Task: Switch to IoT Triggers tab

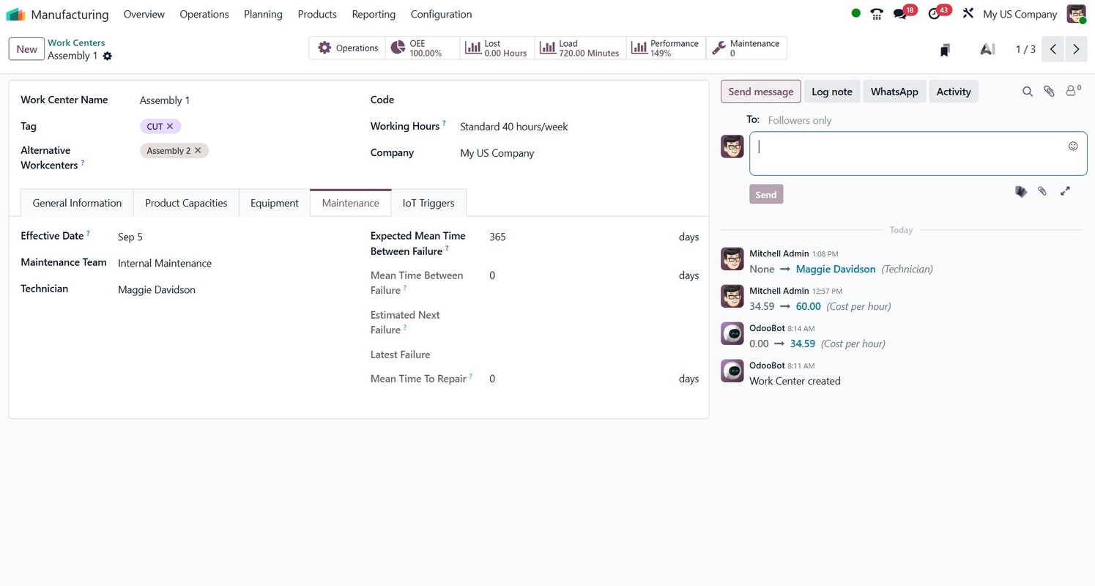Action: point(428,203)
